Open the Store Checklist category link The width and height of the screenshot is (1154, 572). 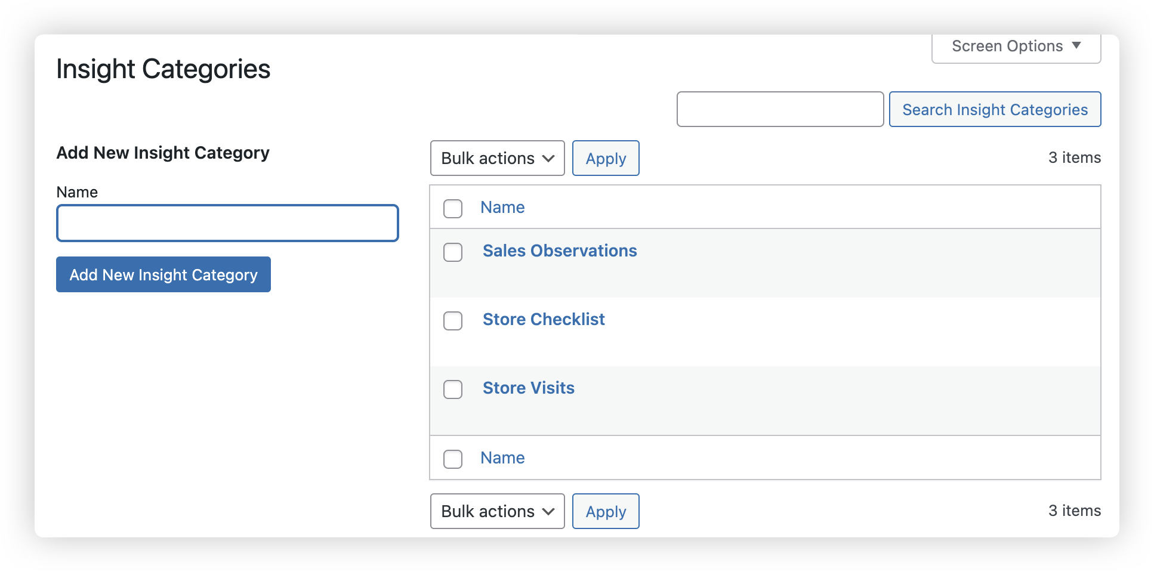click(x=544, y=320)
